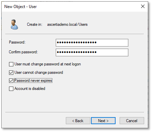Uncheck the 'User cannot change password' checkbox
Image resolution: width=152 pixels, height=132 pixels.
tap(11, 73)
